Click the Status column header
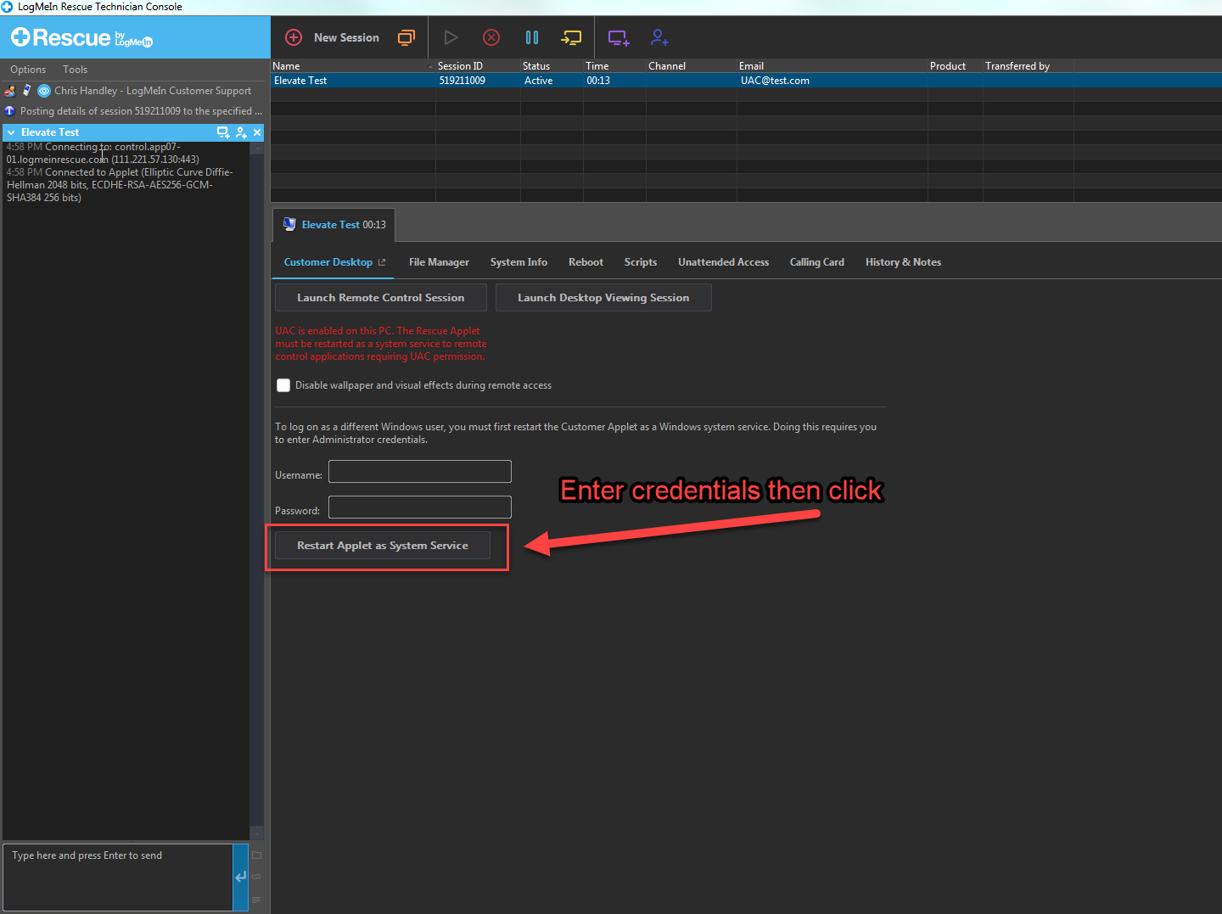1222x914 pixels. (x=552, y=66)
